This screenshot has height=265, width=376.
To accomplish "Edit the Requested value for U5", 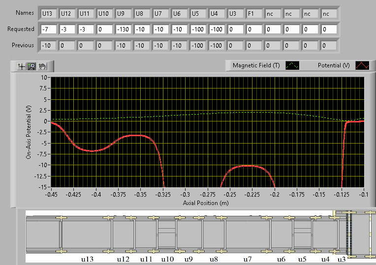I will pos(198,29).
